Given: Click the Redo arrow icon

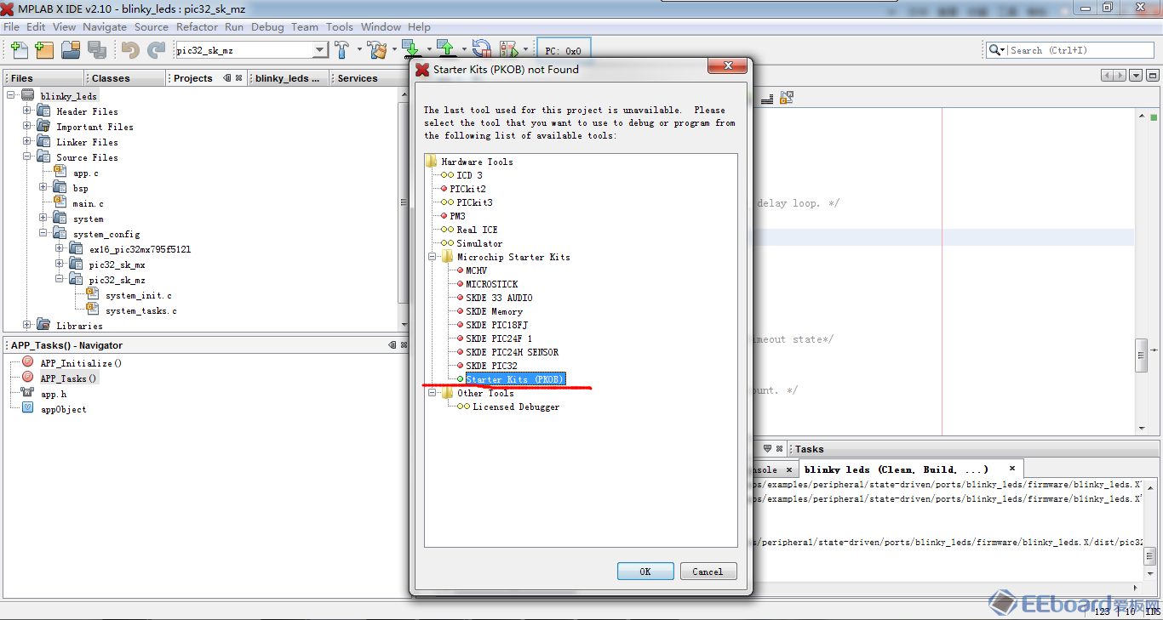Looking at the screenshot, I should tap(157, 50).
